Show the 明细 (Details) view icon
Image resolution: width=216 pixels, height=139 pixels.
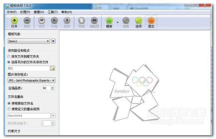coord(82,21)
